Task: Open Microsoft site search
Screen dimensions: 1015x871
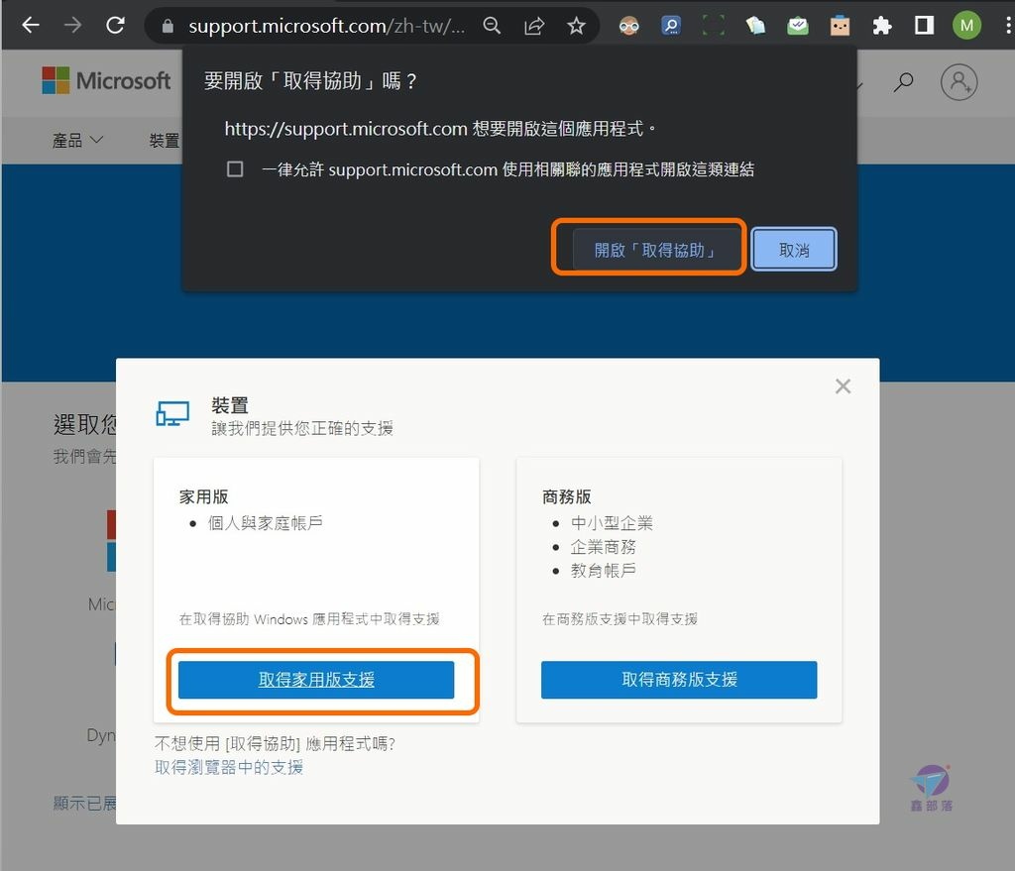Action: (904, 82)
